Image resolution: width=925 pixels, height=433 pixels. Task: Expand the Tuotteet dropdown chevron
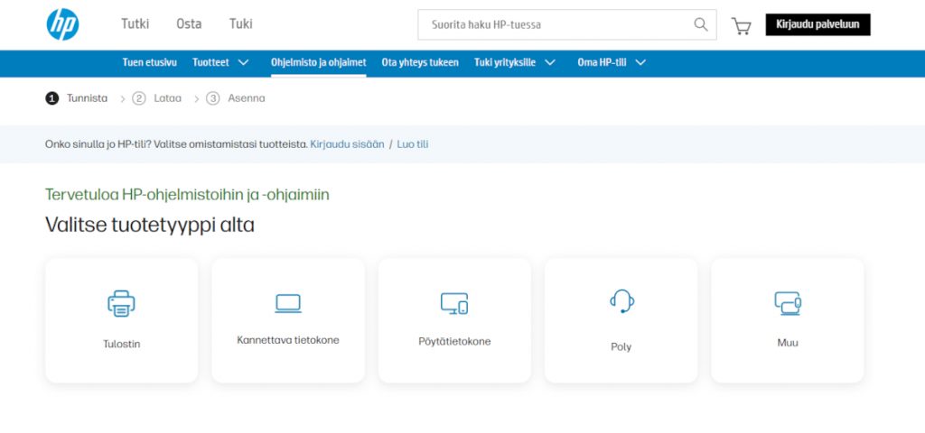click(x=243, y=62)
